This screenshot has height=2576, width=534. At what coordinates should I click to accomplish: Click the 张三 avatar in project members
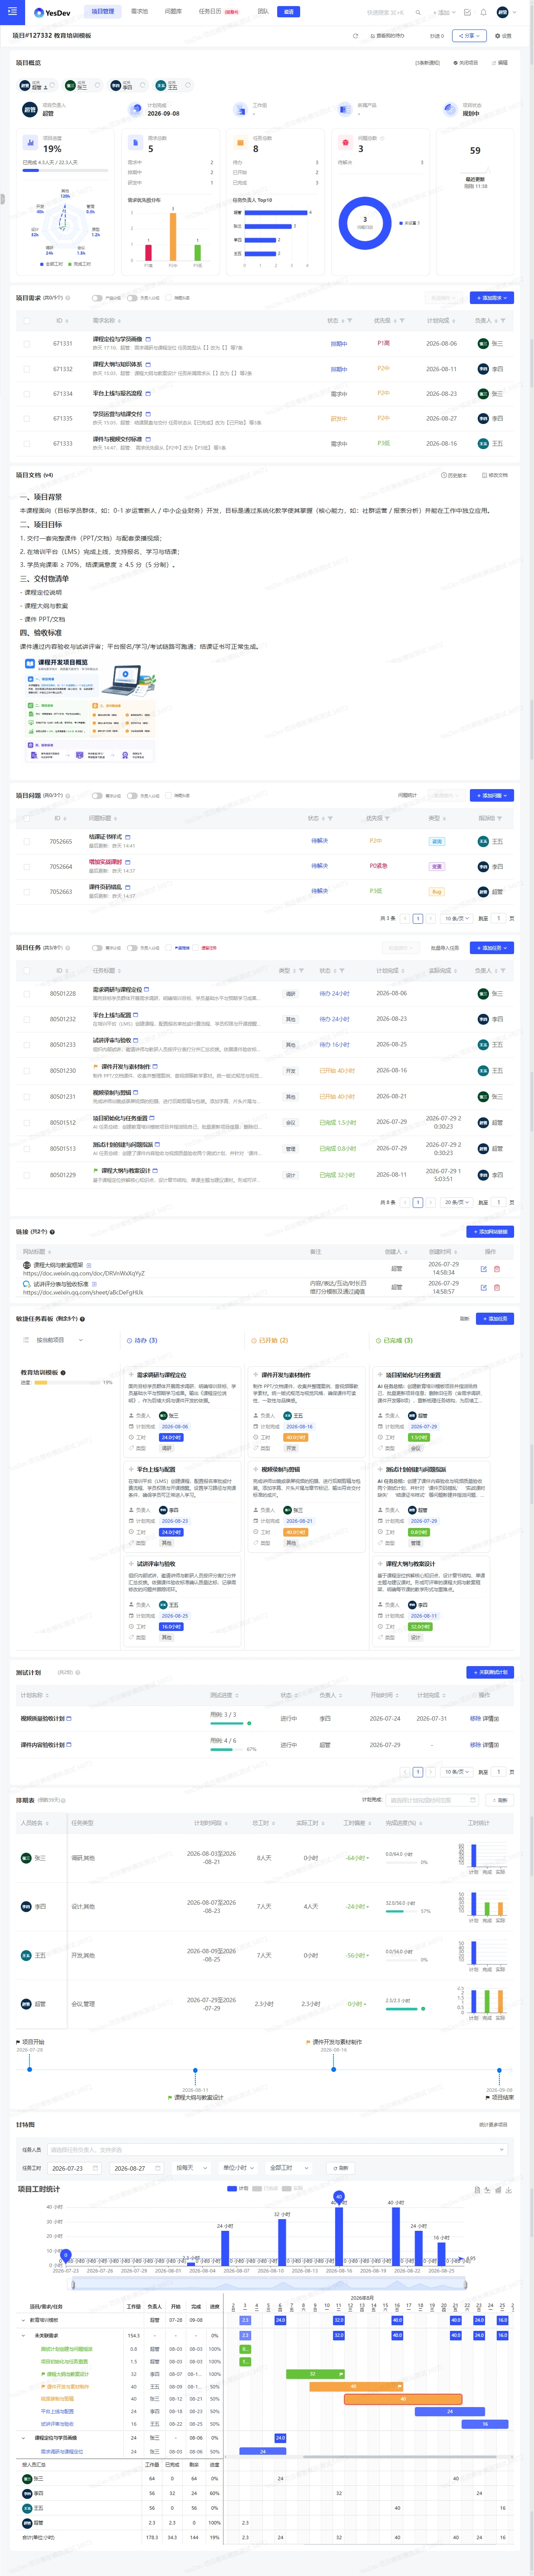(70, 86)
